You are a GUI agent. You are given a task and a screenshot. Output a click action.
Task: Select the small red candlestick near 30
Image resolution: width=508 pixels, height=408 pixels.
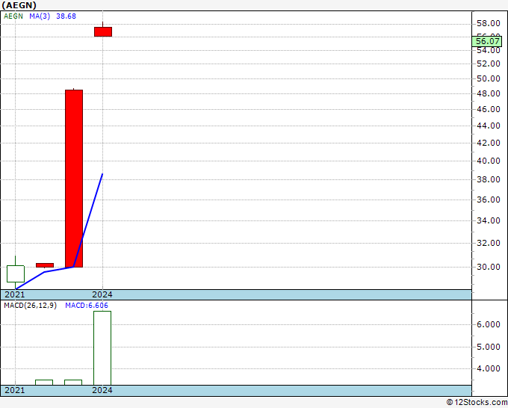tap(45, 265)
